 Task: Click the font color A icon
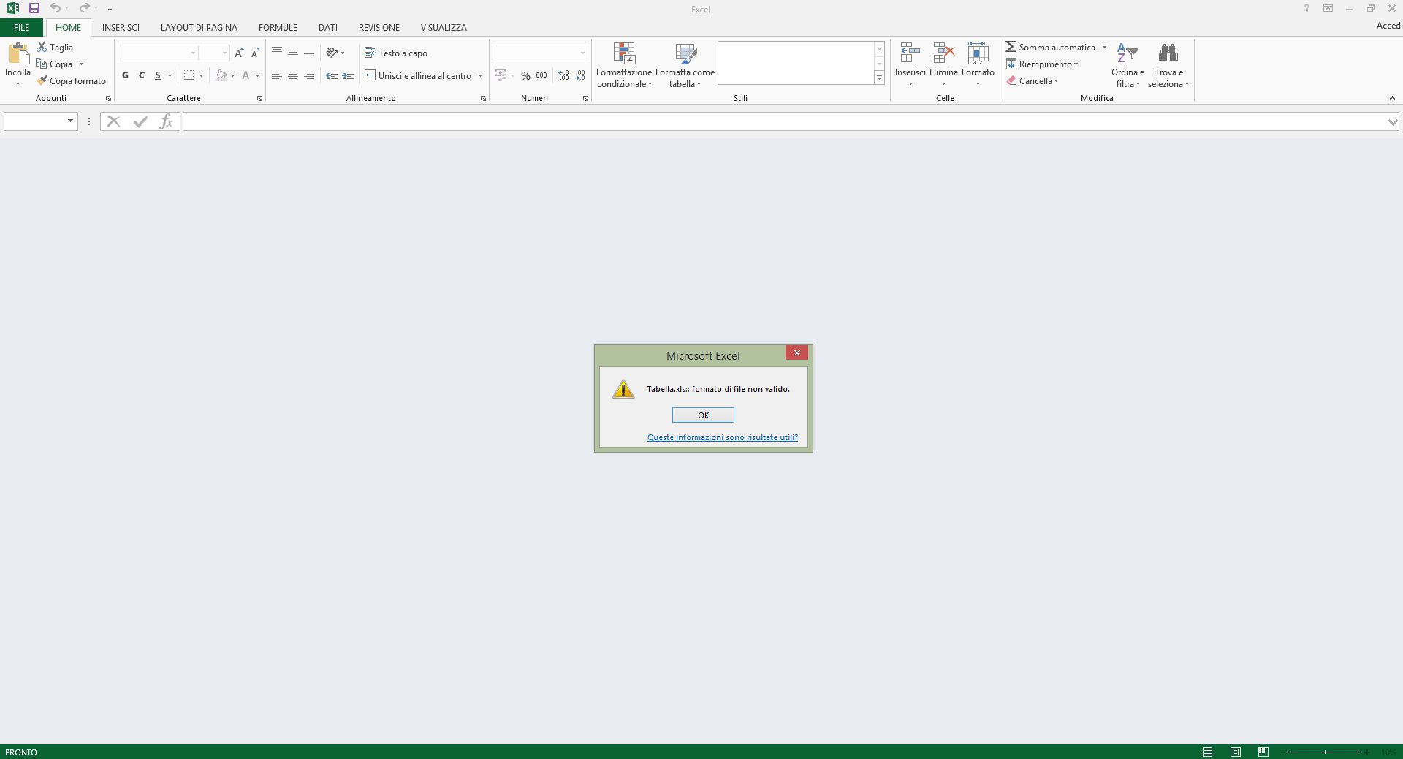point(246,75)
